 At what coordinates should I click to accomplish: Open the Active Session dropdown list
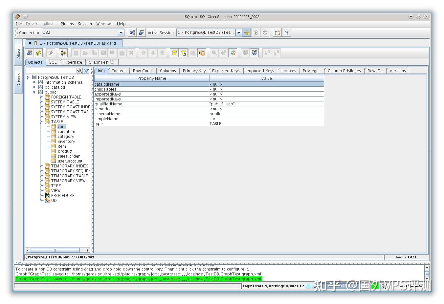[238, 32]
